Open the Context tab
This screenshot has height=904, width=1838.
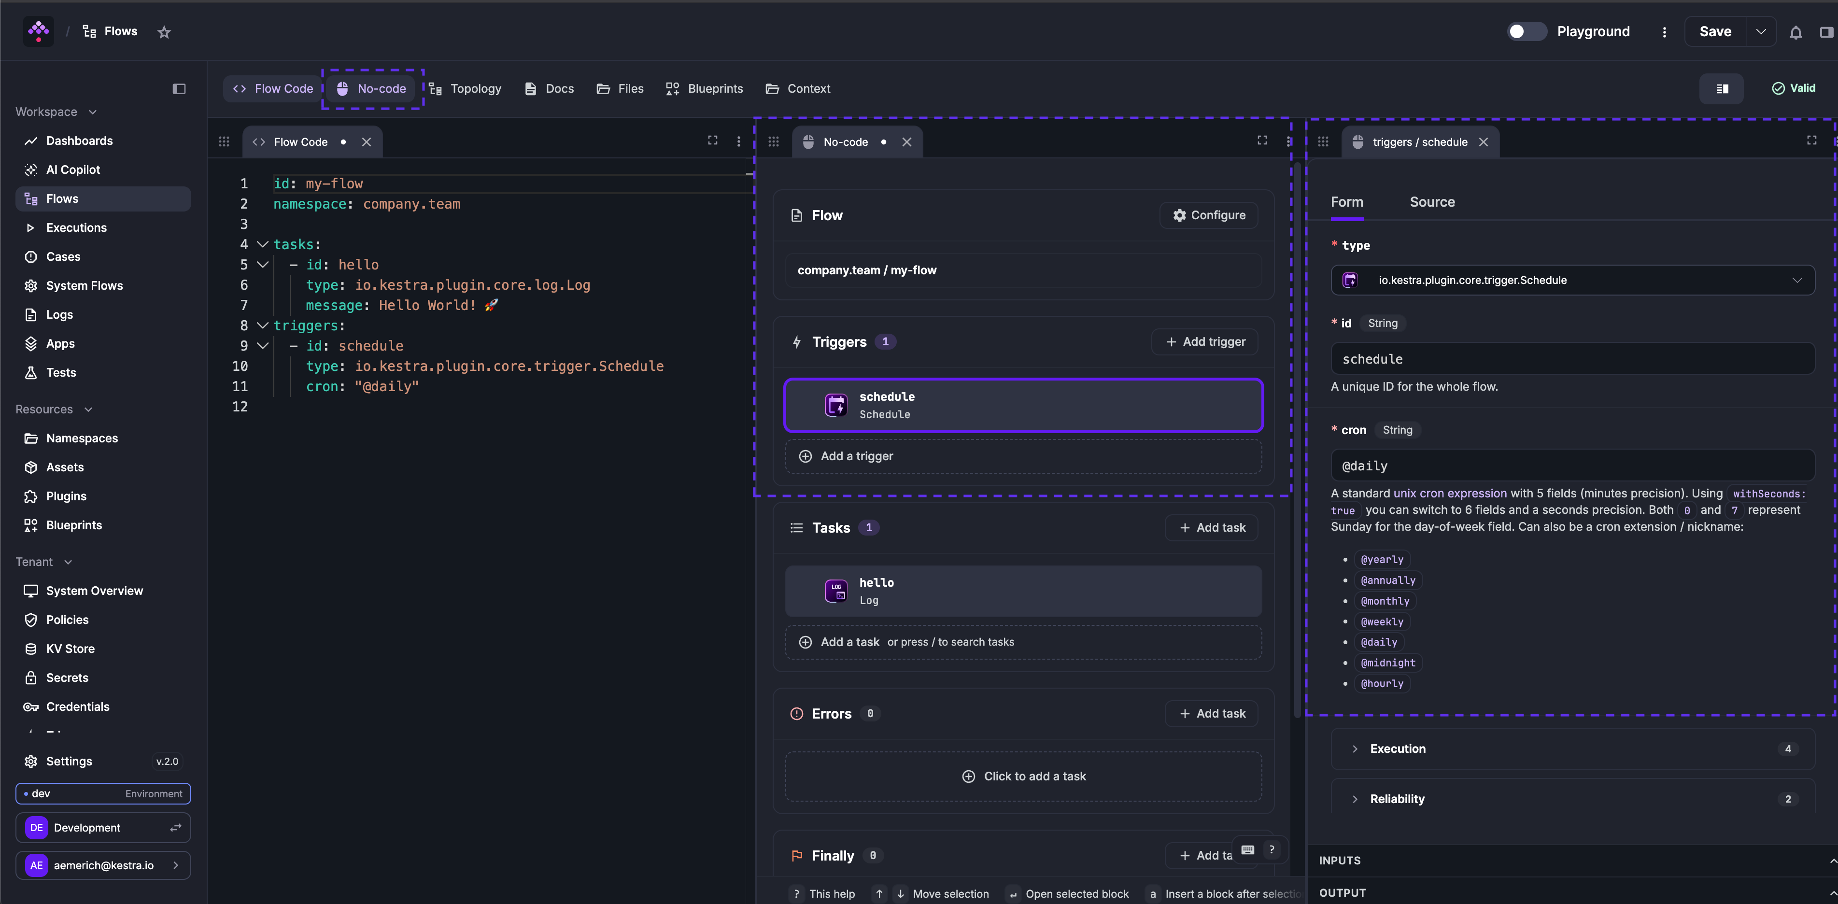point(798,88)
